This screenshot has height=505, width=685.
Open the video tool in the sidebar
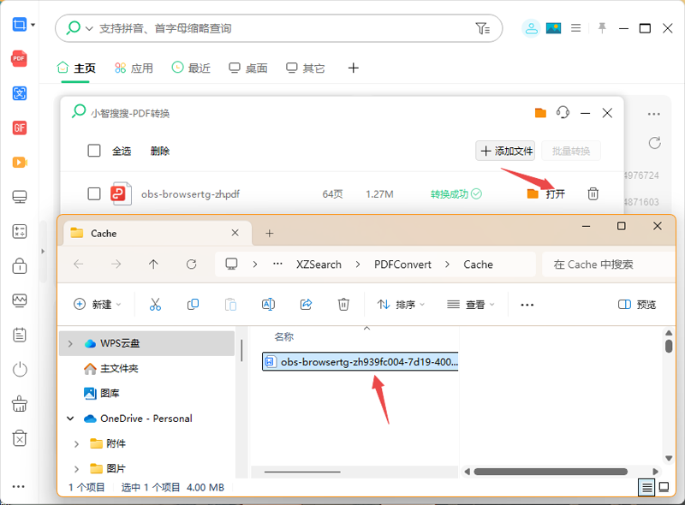point(18,162)
